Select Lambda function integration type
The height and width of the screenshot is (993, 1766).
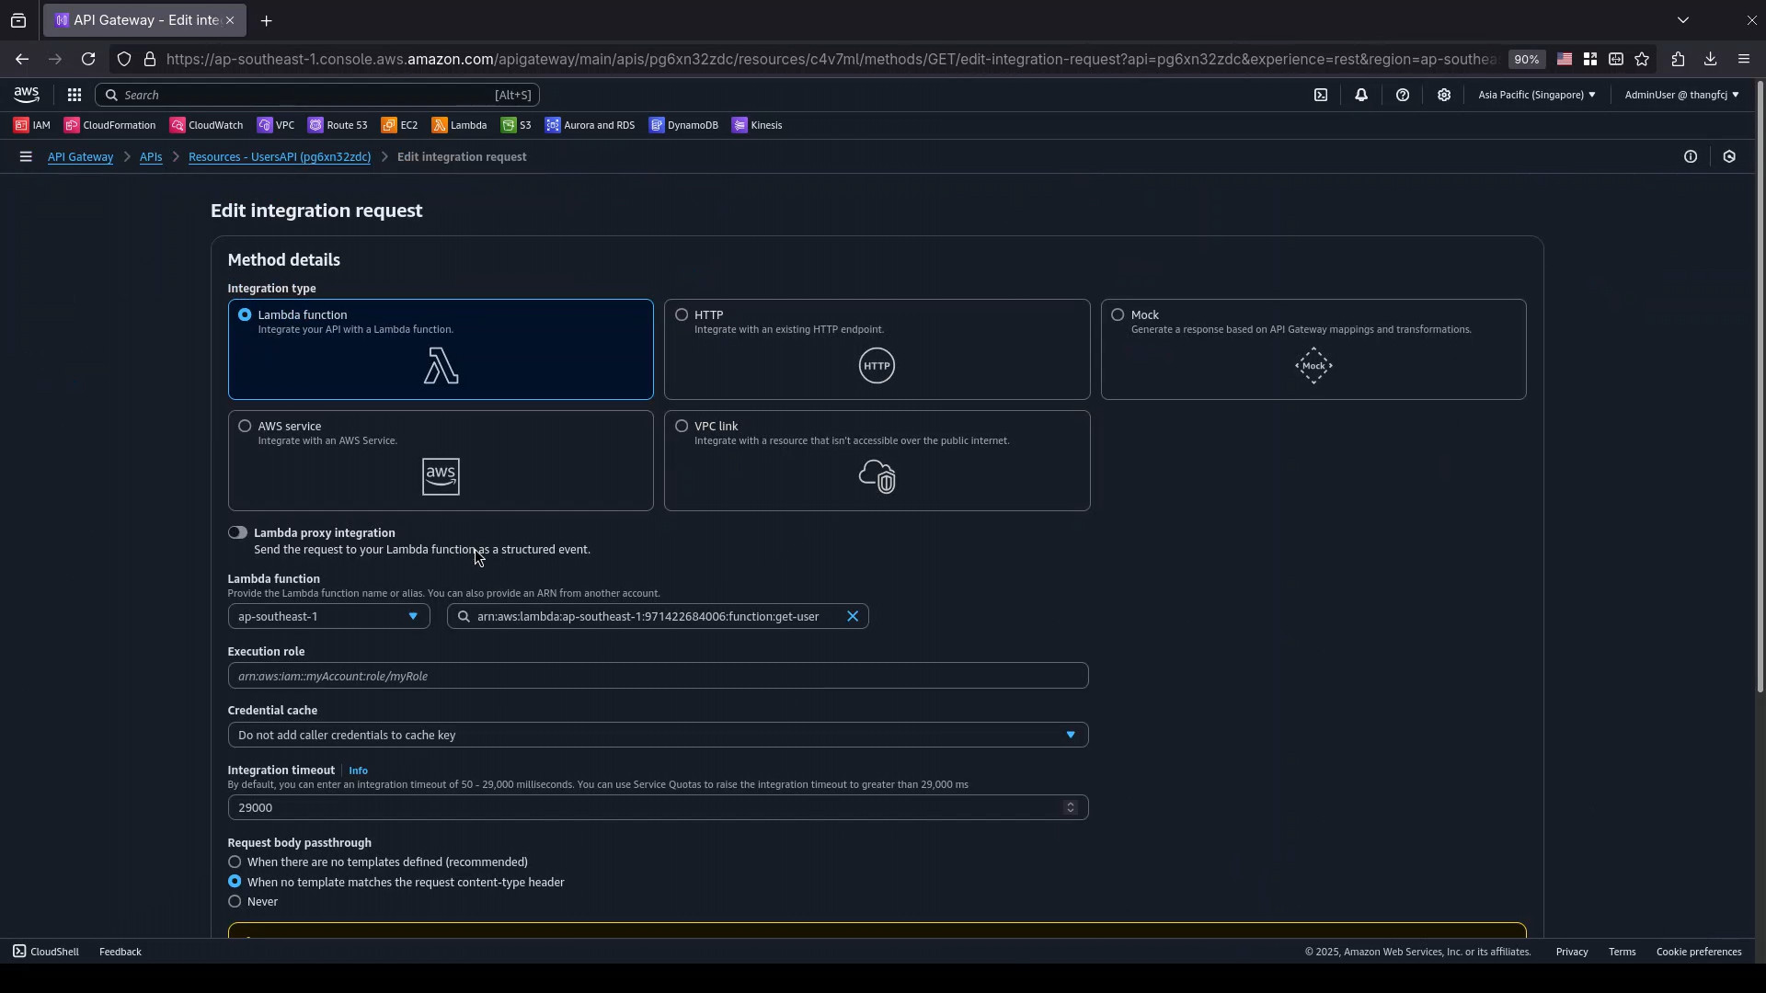pyautogui.click(x=441, y=349)
